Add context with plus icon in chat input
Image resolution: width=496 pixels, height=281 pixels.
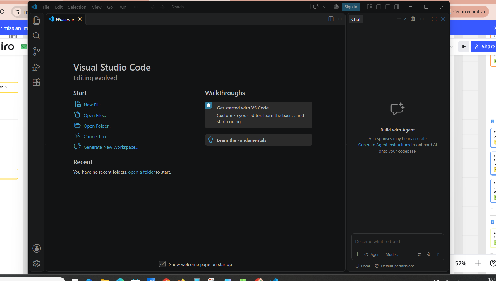pos(357,254)
